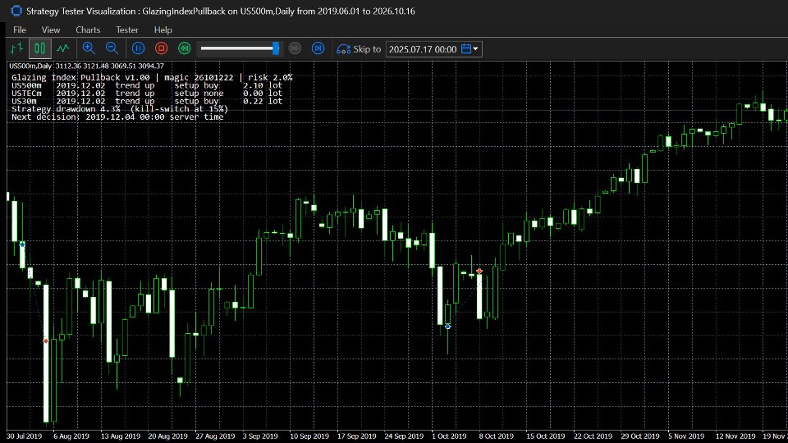Stop the strategy test
This screenshot has width=788, height=443.
point(162,48)
